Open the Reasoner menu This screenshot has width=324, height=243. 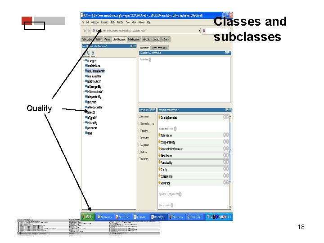tap(104, 22)
